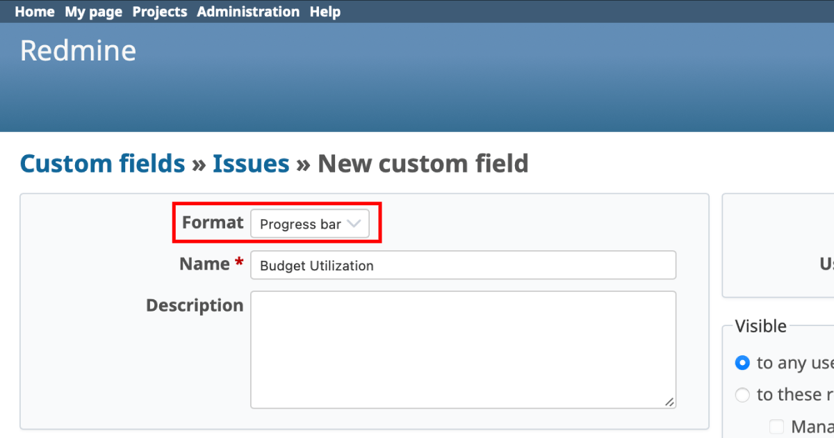Click the Visible section label
Image resolution: width=834 pixels, height=438 pixels.
click(x=762, y=325)
